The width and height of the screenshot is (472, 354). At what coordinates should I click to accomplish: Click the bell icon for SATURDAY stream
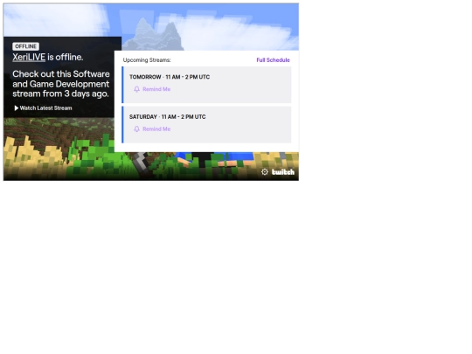click(x=136, y=128)
